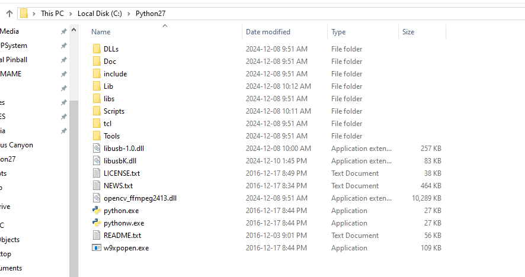Select the file name libusbK.dll

click(x=120, y=161)
